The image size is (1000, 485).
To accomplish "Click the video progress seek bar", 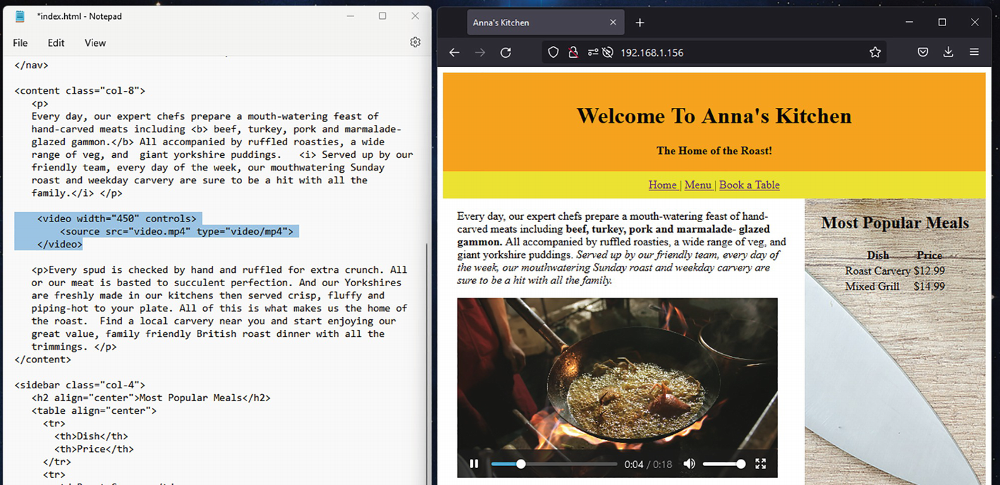I will (x=554, y=464).
